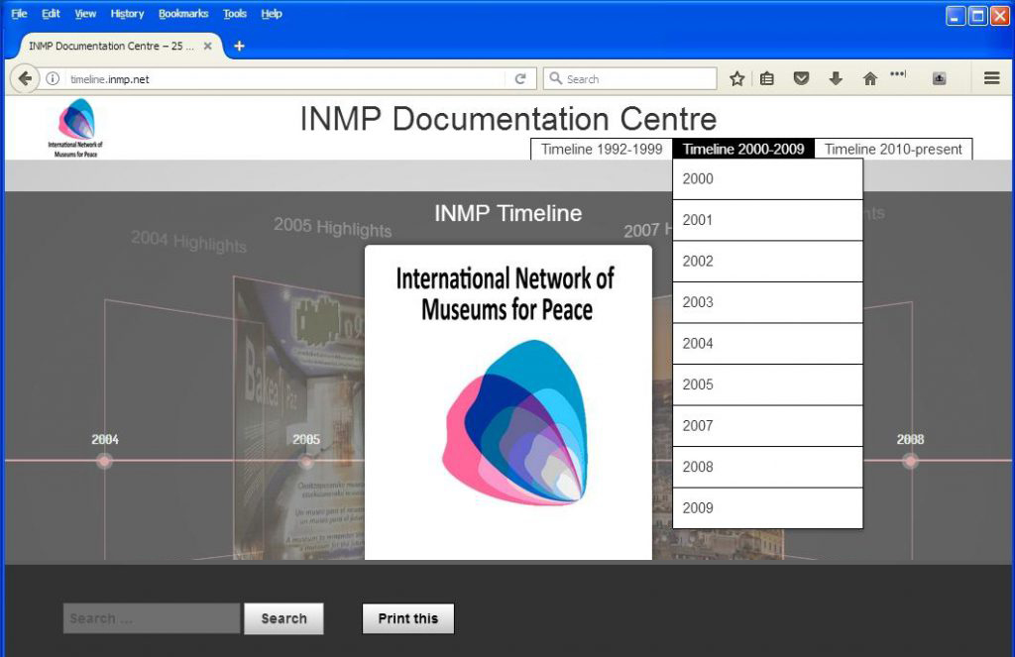This screenshot has width=1015, height=657.
Task: Choose year 2001 from the dropdown
Action: coord(768,220)
